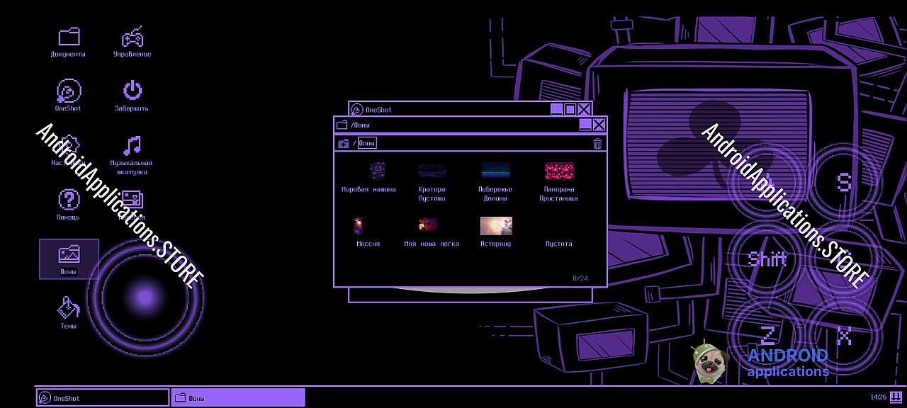Click the notification icon beside the clock
The height and width of the screenshot is (408, 907).
pyautogui.click(x=896, y=397)
